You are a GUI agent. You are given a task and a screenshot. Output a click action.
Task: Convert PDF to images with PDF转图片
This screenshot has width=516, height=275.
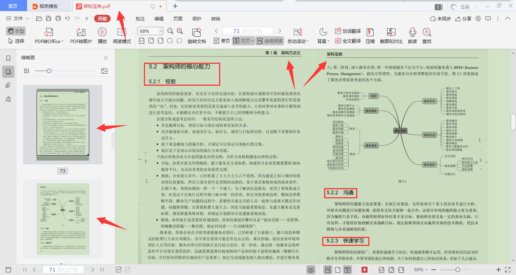[x=81, y=36]
